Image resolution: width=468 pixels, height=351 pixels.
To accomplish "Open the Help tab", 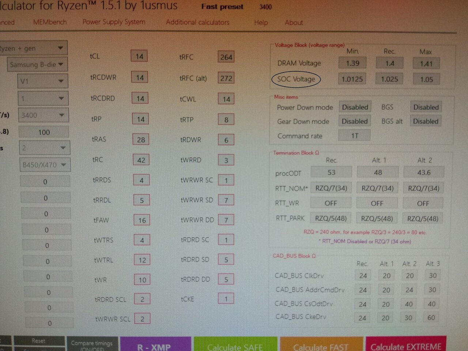I will tap(261, 23).
